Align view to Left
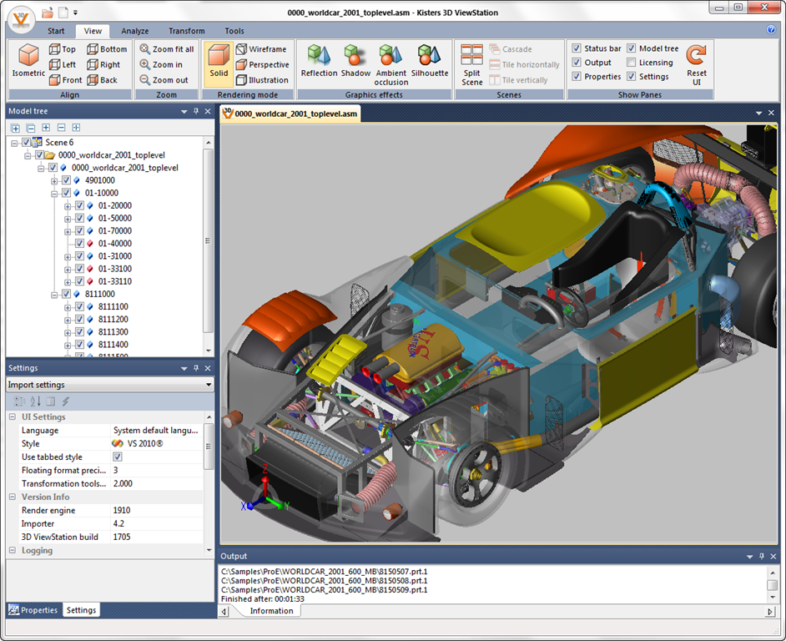The width and height of the screenshot is (786, 641). pos(62,65)
